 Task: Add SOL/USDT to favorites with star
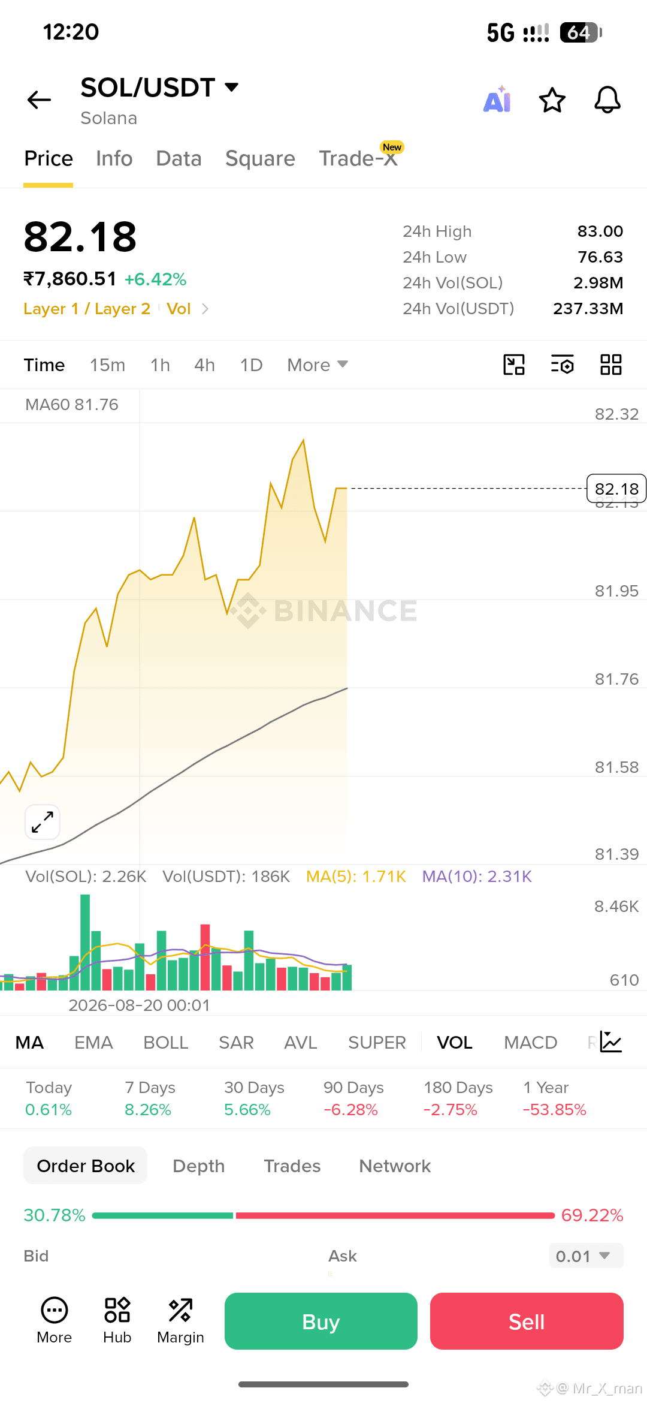pyautogui.click(x=552, y=100)
